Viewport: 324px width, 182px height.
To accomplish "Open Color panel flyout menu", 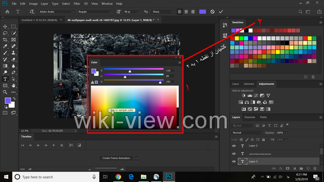I will [x=180, y=62].
